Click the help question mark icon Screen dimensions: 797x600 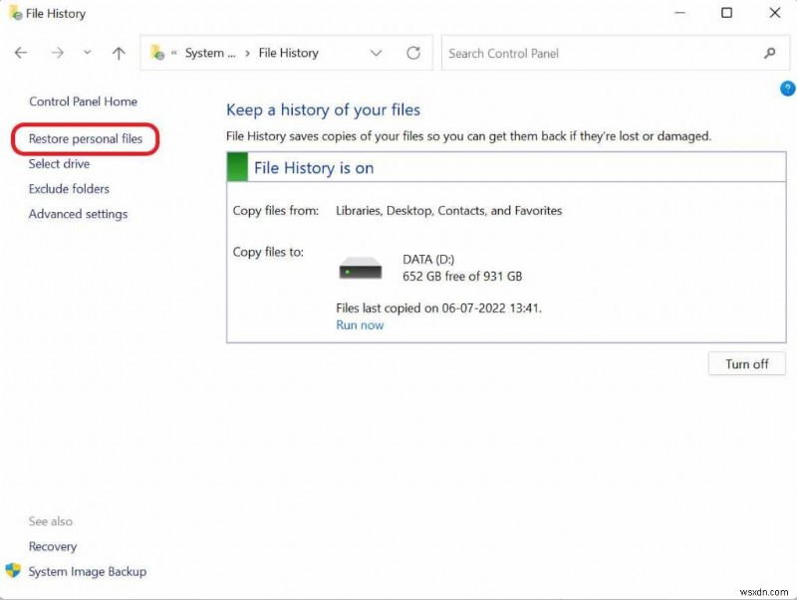coord(787,88)
